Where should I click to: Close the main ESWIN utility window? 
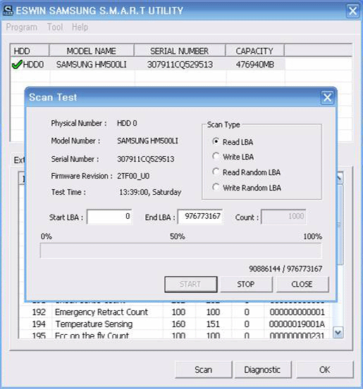coord(353,11)
